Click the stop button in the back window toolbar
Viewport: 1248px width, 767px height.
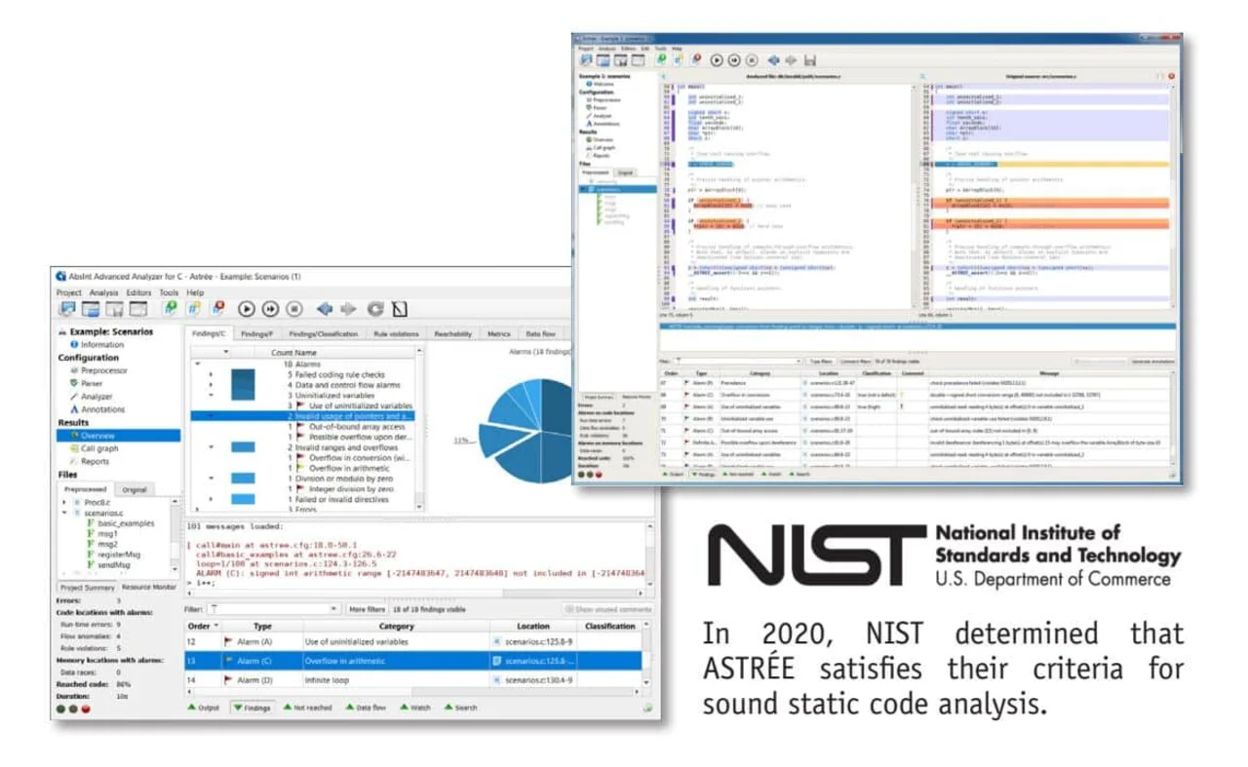[x=752, y=59]
